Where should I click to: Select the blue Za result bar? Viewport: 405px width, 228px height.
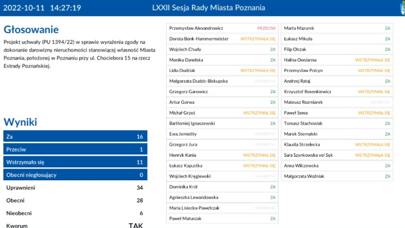[x=75, y=136]
